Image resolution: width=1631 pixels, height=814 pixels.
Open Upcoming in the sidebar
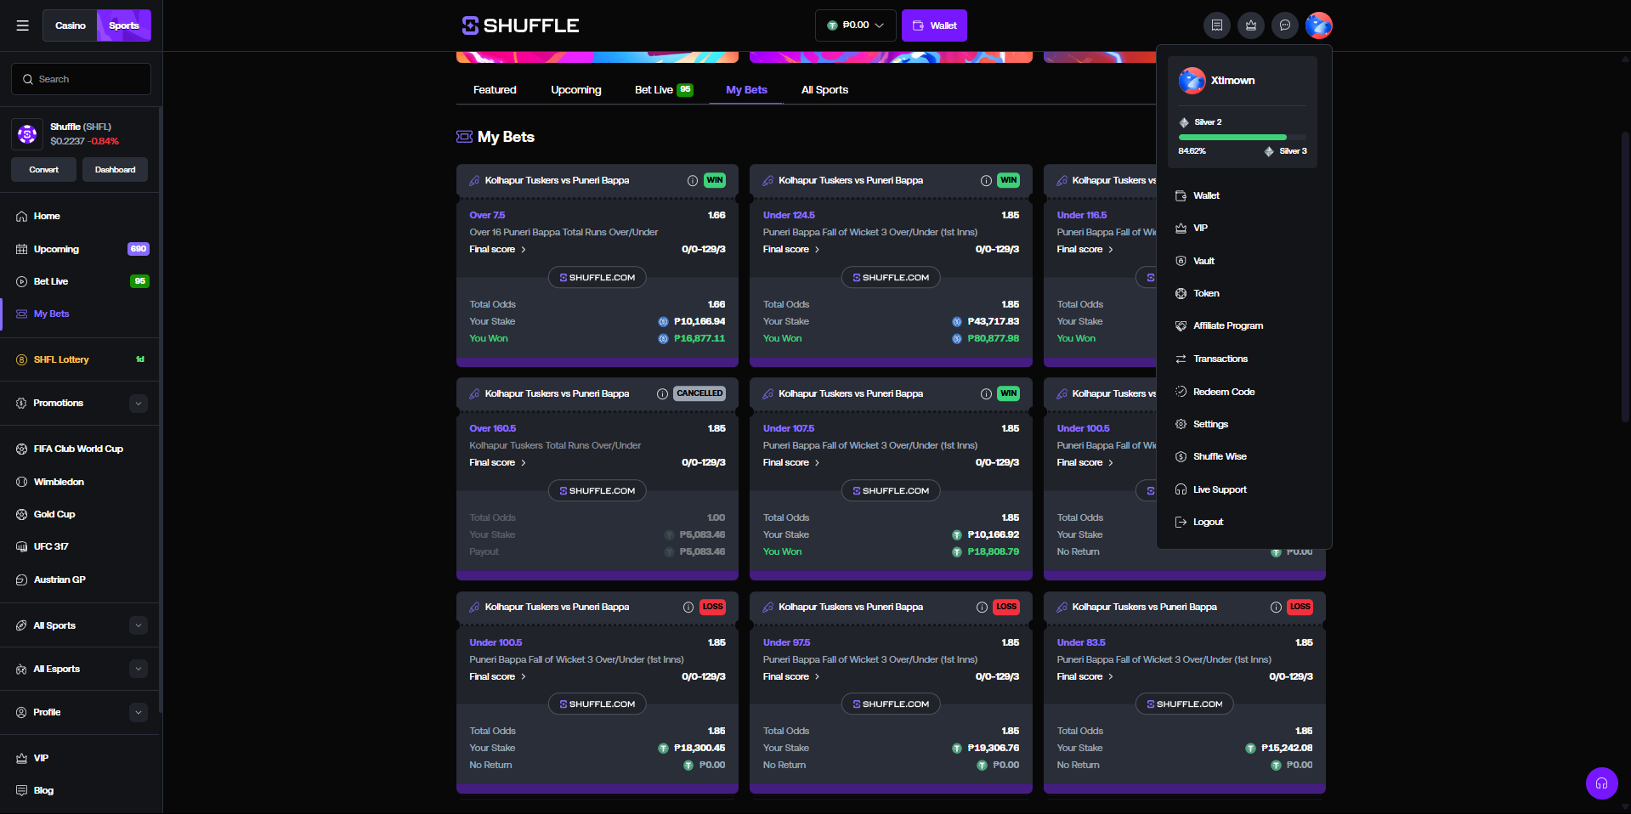(80, 249)
